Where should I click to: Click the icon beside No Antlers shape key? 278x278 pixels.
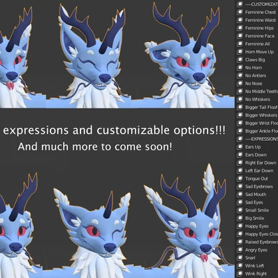pos(239,76)
